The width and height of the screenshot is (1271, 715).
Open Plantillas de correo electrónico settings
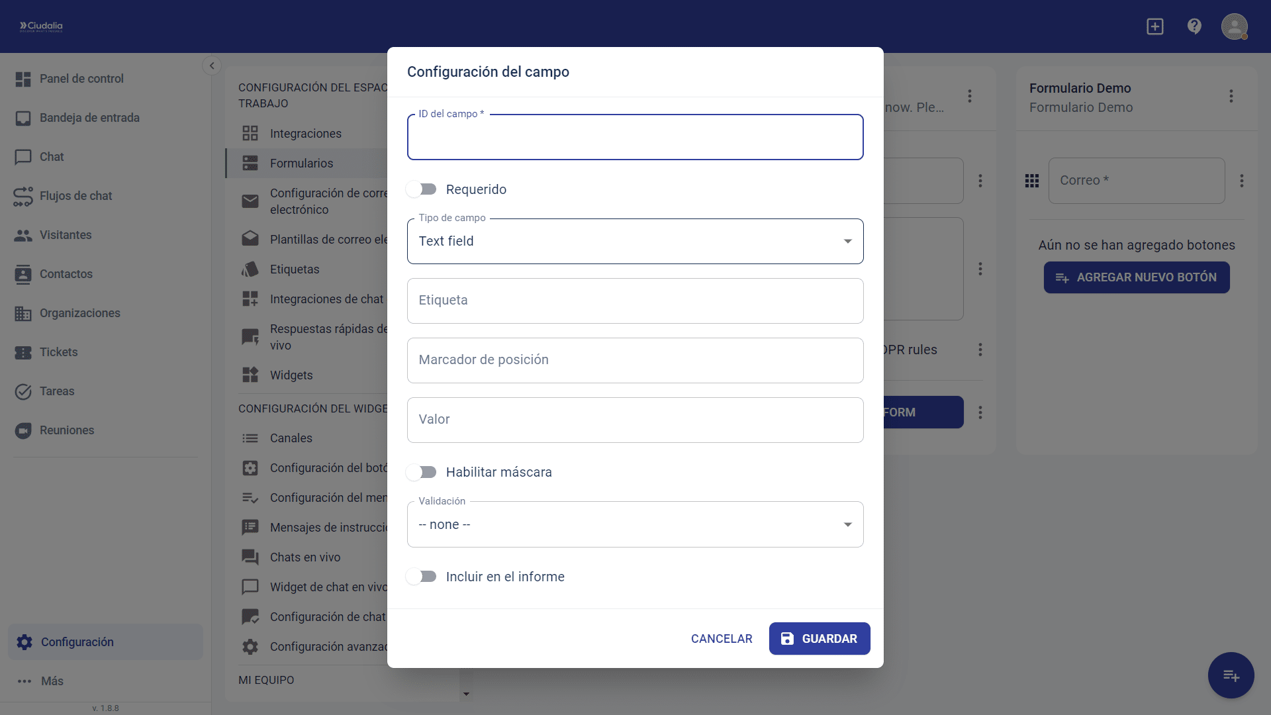click(x=250, y=238)
